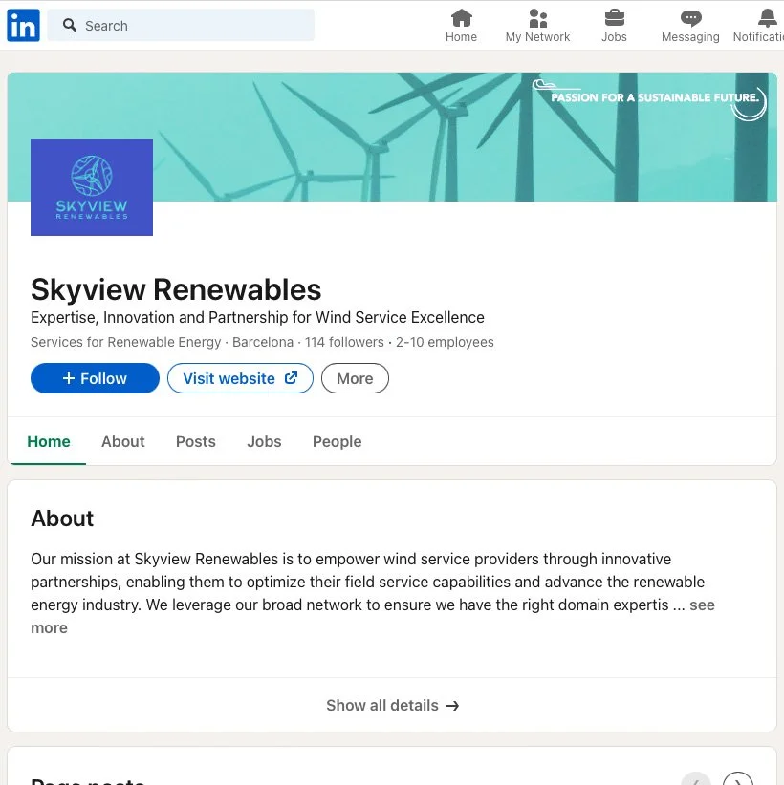Click the '114 followers' text
This screenshot has width=784, height=785.
[344, 342]
